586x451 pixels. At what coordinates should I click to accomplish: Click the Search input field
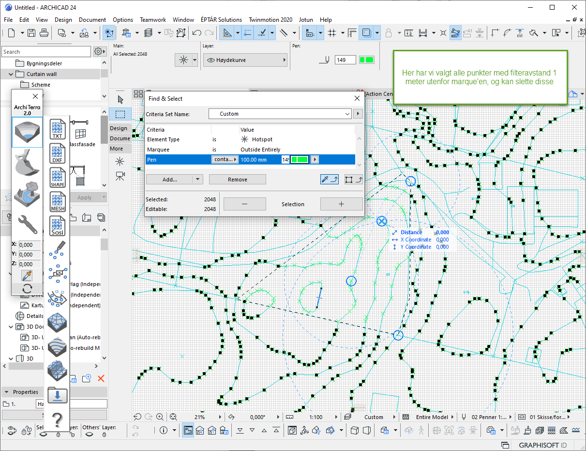46,52
